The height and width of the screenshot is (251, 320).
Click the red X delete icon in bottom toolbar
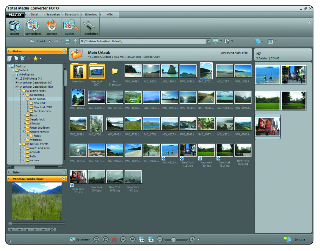[114, 239]
